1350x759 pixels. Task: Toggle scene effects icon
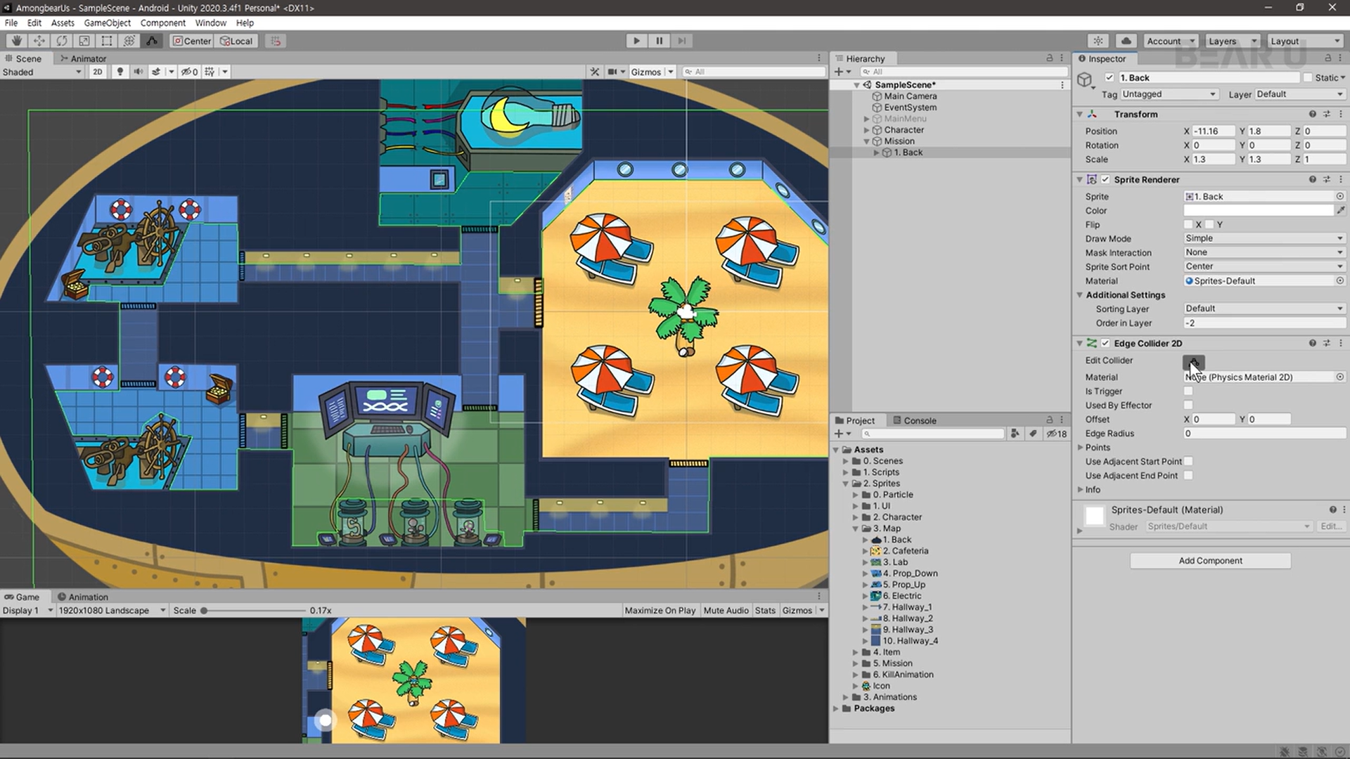tap(156, 72)
